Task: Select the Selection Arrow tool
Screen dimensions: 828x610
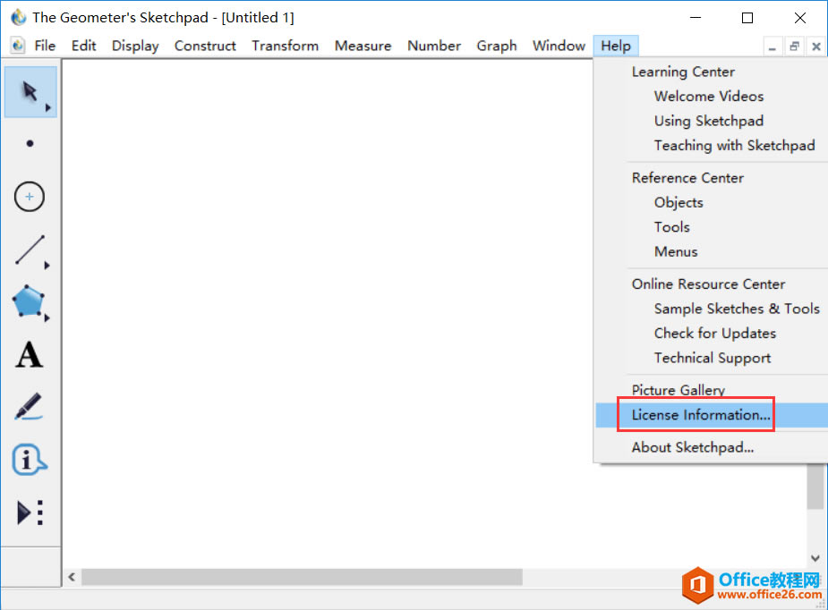Action: tap(30, 92)
